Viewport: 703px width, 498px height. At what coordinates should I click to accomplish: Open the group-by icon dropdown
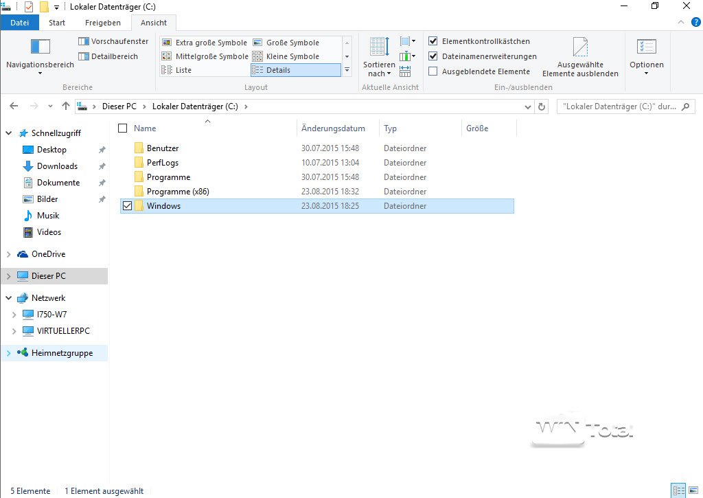[408, 41]
